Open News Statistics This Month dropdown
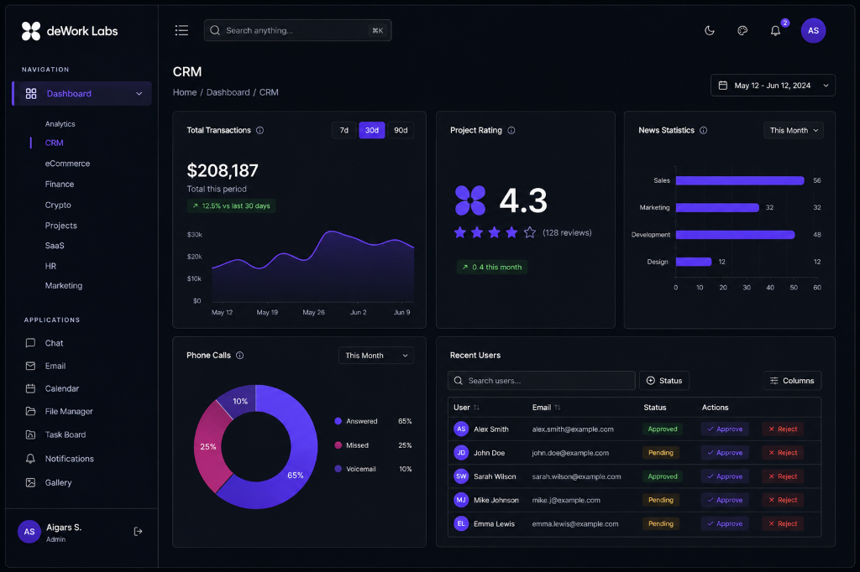 794,130
